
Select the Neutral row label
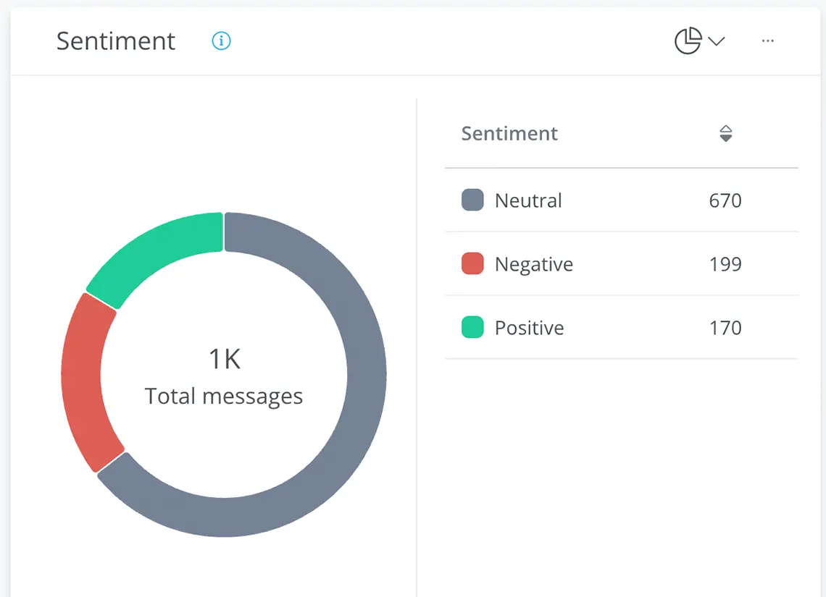[x=528, y=200]
